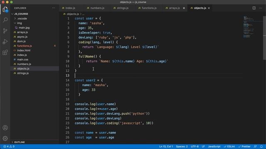Screen dimensions: 266x149
Task: Open notifications bell in status bar
Action: [x=261, y=147]
